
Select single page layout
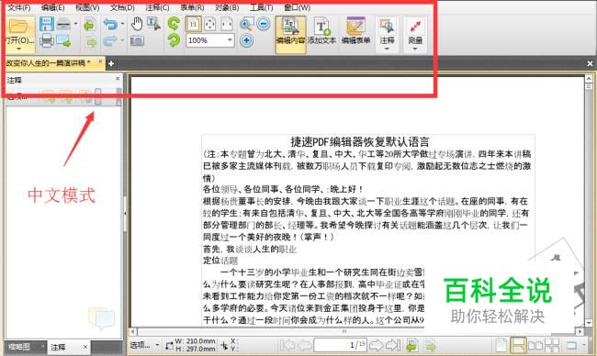pyautogui.click(x=501, y=345)
